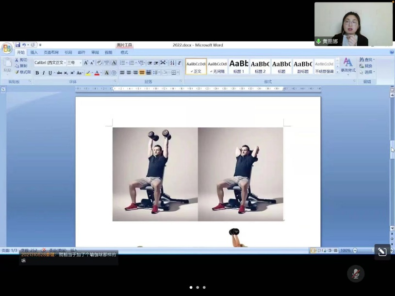
Task: Switch to the 插入 (Insert) ribbon tab
Action: (x=34, y=52)
